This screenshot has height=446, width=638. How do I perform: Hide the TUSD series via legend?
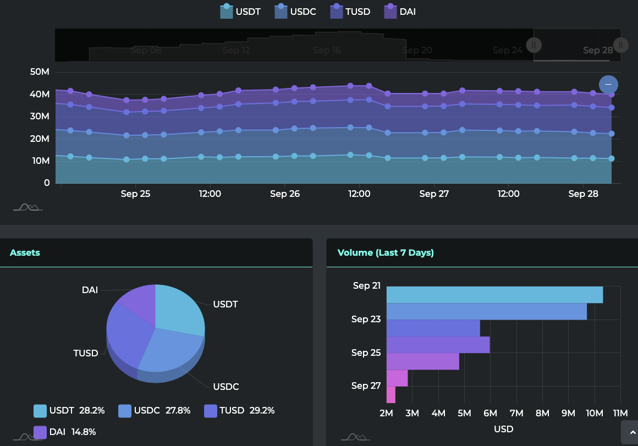(x=350, y=12)
